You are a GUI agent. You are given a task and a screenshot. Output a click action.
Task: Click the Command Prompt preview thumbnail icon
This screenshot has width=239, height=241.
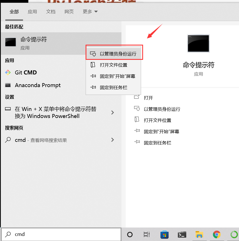(198, 43)
